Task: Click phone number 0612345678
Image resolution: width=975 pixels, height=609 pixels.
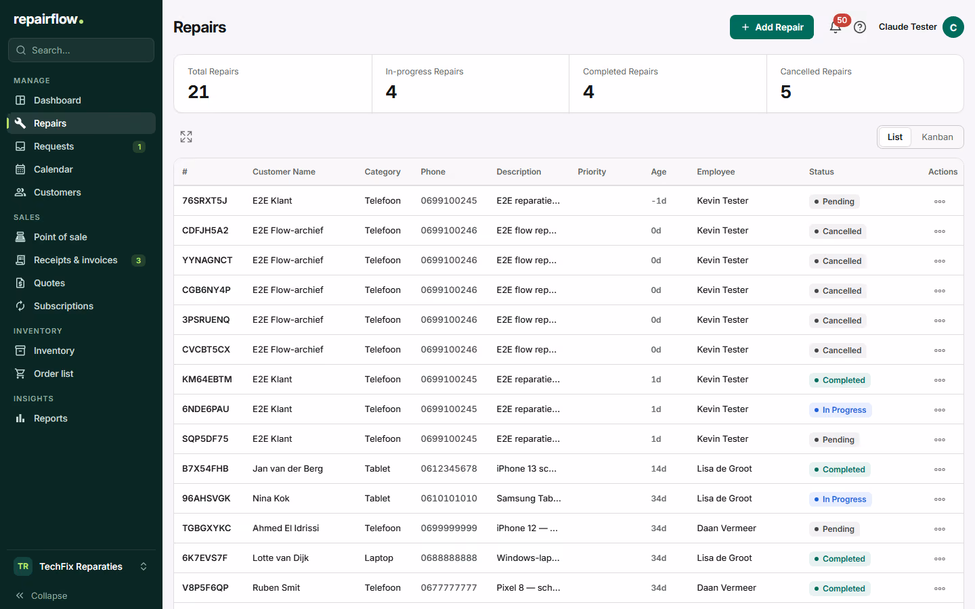Action: click(x=449, y=469)
